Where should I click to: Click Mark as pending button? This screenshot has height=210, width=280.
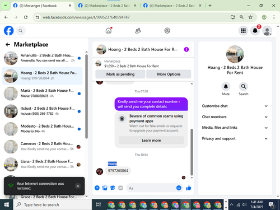[120, 74]
